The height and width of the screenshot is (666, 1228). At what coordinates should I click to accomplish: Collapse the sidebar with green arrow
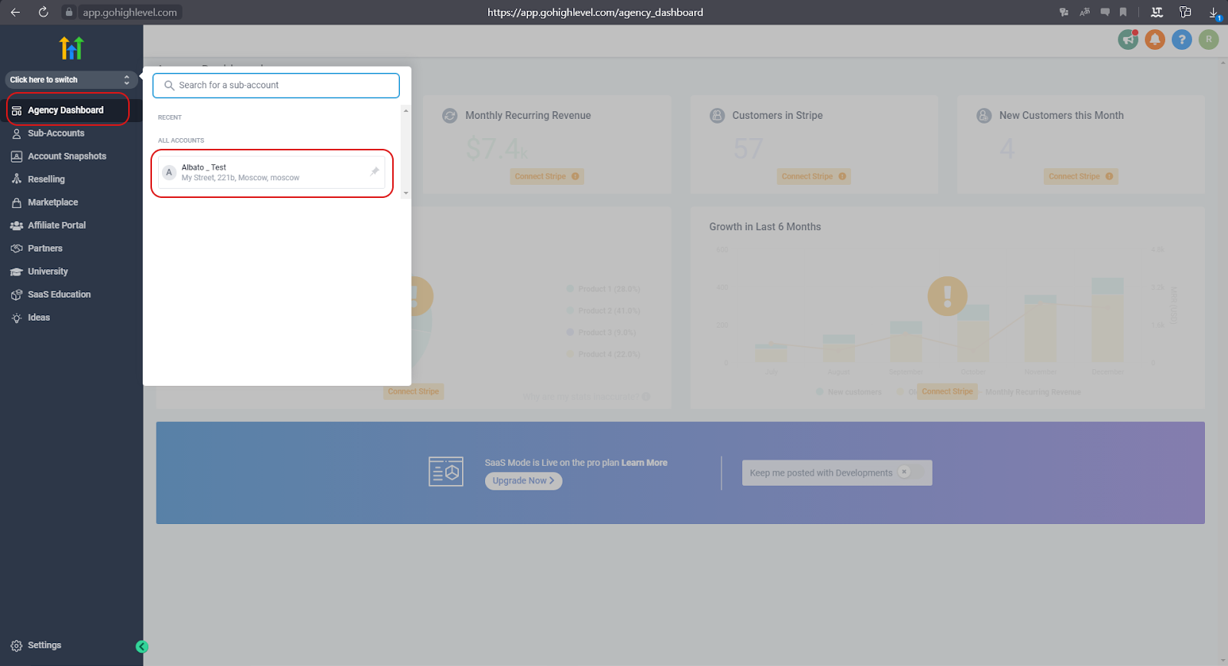click(142, 647)
